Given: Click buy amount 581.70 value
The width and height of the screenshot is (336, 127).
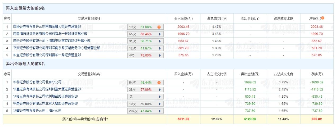Looking at the screenshot, I should click(183, 48).
